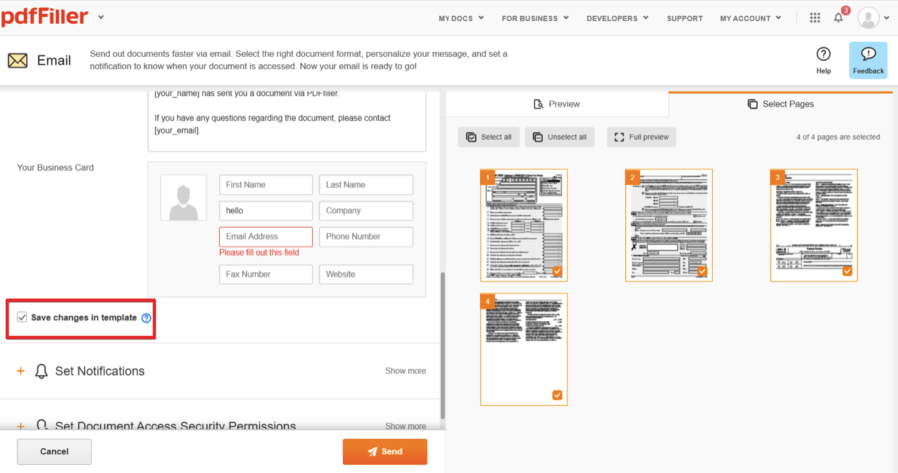Click the left panel vertical scrollbar
This screenshot has width=898, height=473.
click(x=442, y=344)
